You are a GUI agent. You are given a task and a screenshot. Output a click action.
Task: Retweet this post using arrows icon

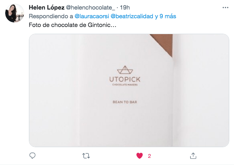pos(86,156)
